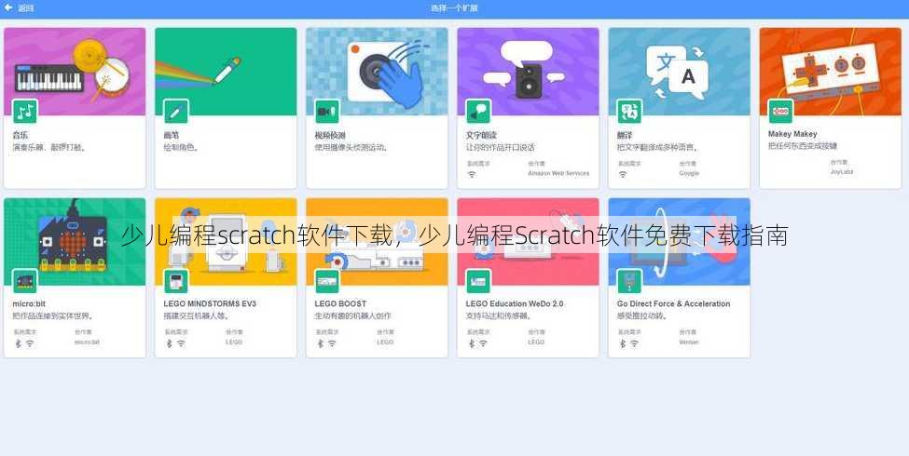Click the translate icon on 翻译 card
This screenshot has width=909, height=456.
[x=629, y=111]
